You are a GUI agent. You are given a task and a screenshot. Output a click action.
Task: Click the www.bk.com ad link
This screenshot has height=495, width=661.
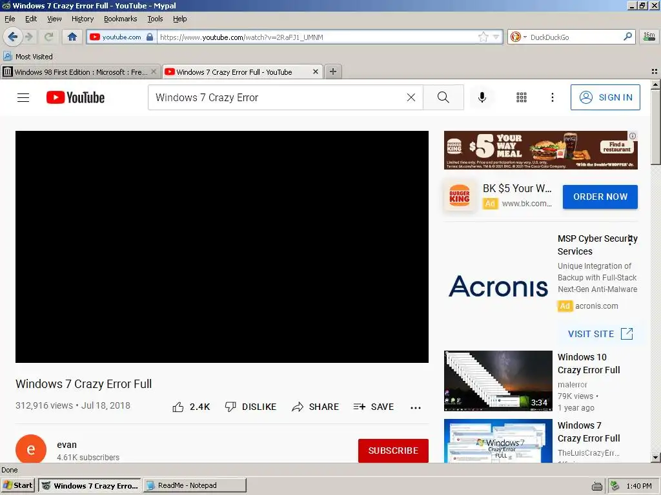tap(527, 203)
